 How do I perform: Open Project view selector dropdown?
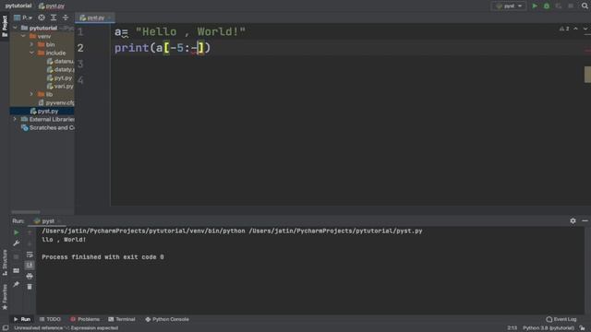point(23,18)
